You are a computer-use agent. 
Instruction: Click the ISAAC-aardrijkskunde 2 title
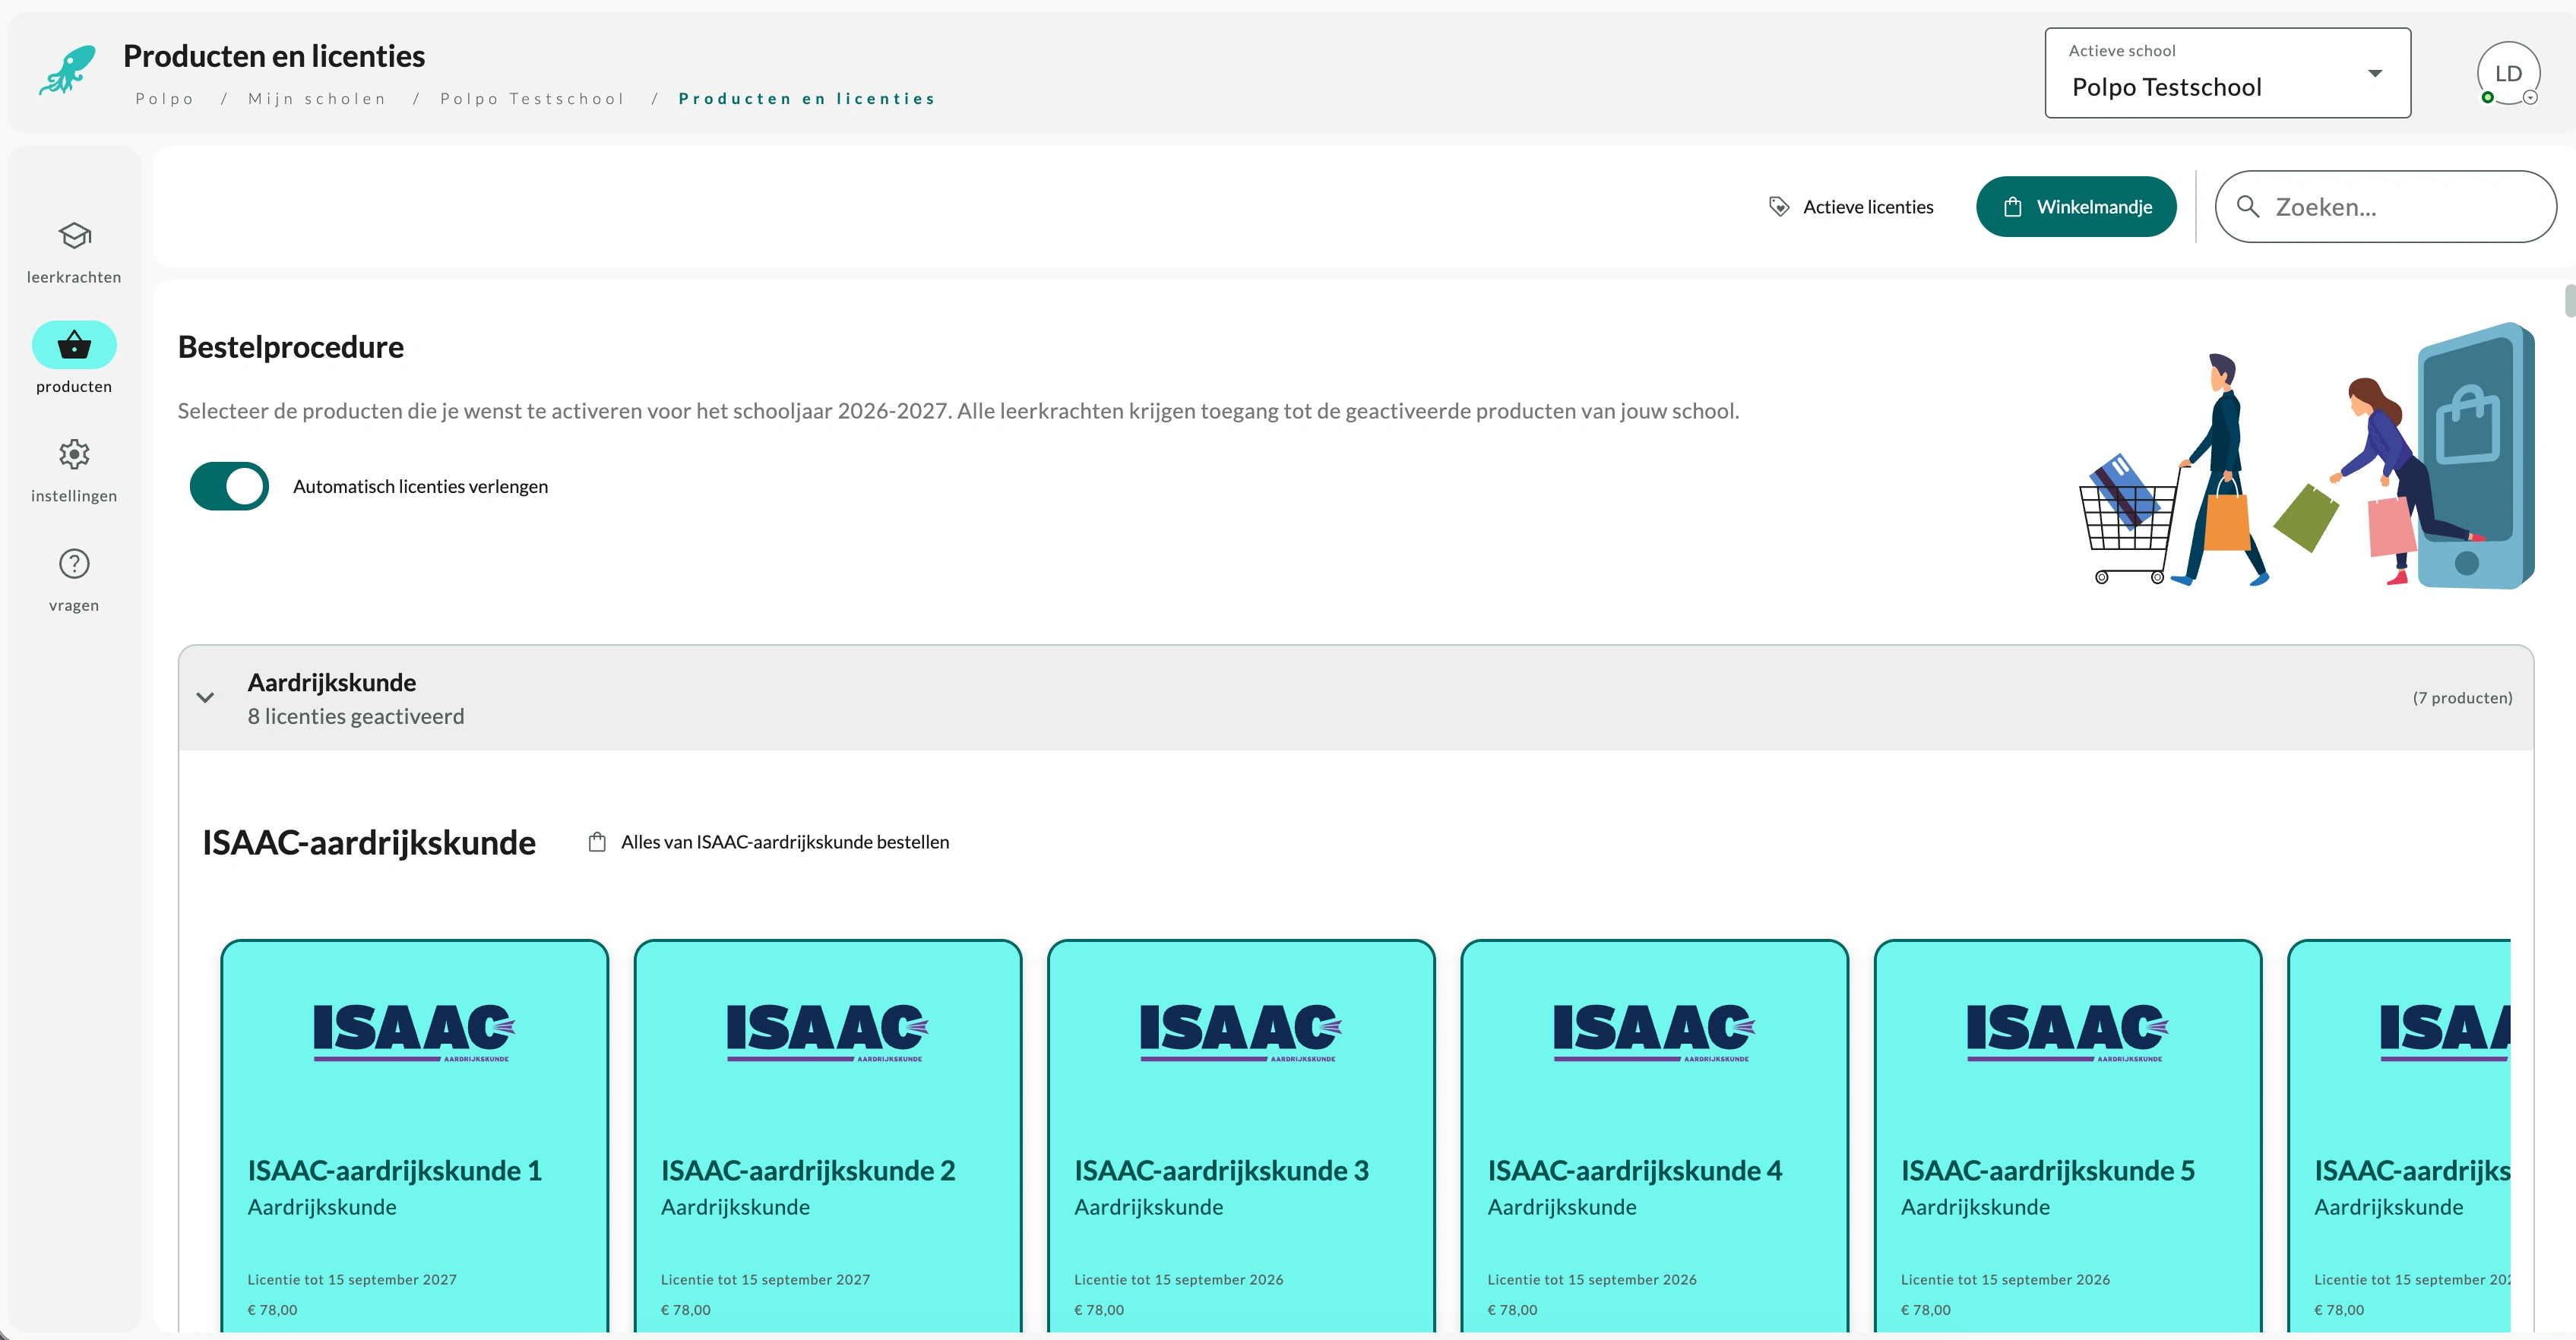(808, 1171)
